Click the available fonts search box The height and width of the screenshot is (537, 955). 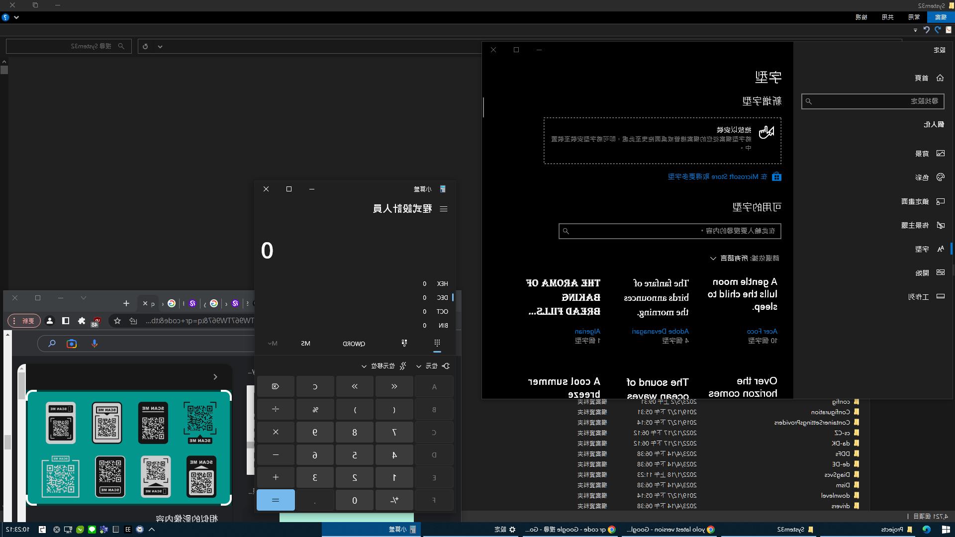(670, 231)
